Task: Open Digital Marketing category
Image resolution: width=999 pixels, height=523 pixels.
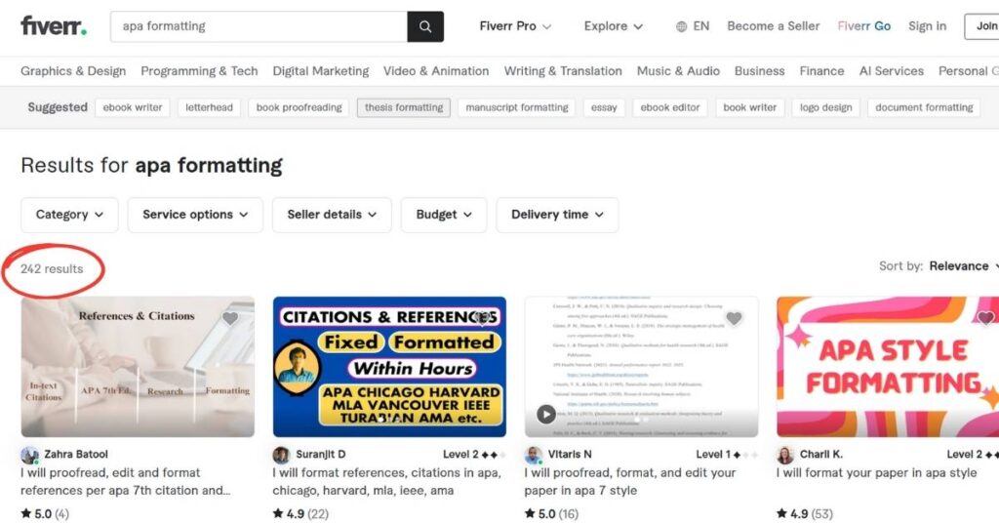Action: coord(320,71)
